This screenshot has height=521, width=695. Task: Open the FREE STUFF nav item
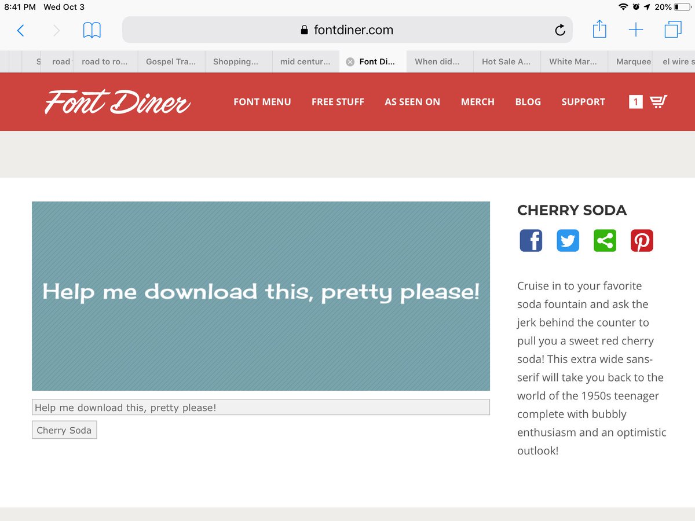338,102
